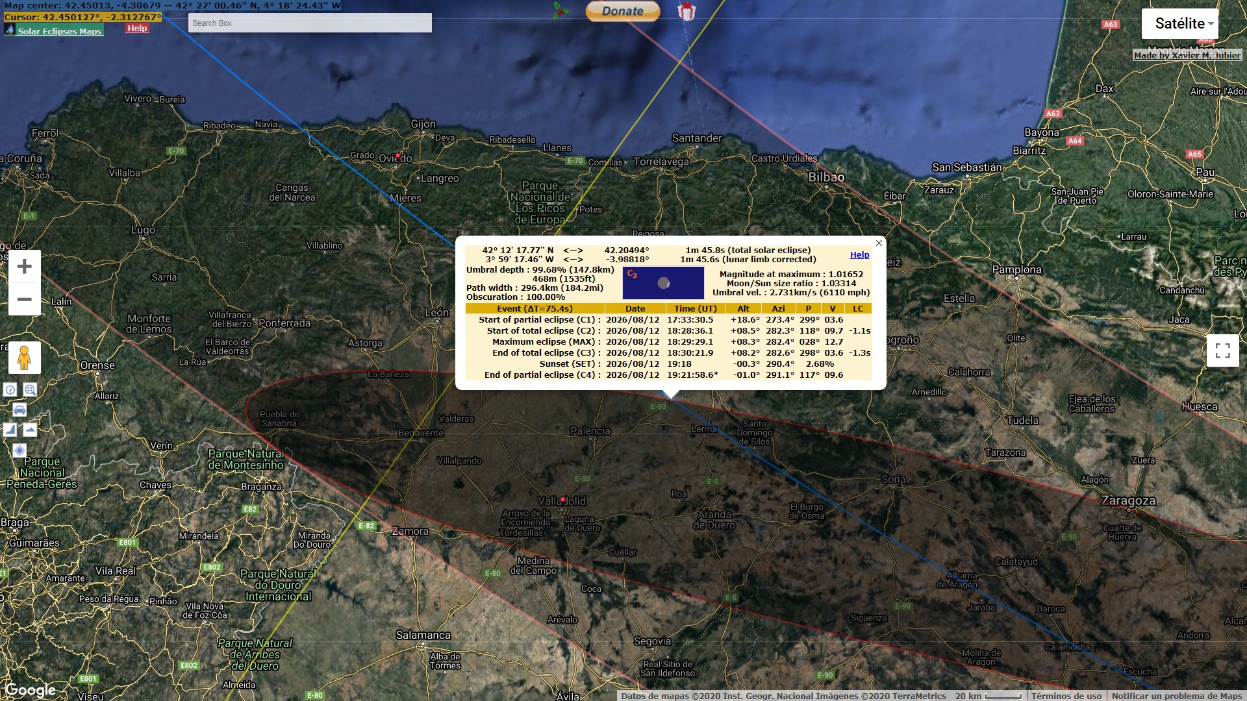Select the zoom-to-area magnifier icon
The height and width of the screenshot is (701, 1247).
click(x=30, y=389)
